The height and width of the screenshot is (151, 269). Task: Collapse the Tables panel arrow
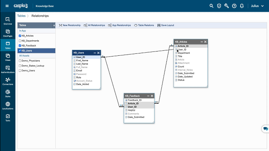click(54, 25)
